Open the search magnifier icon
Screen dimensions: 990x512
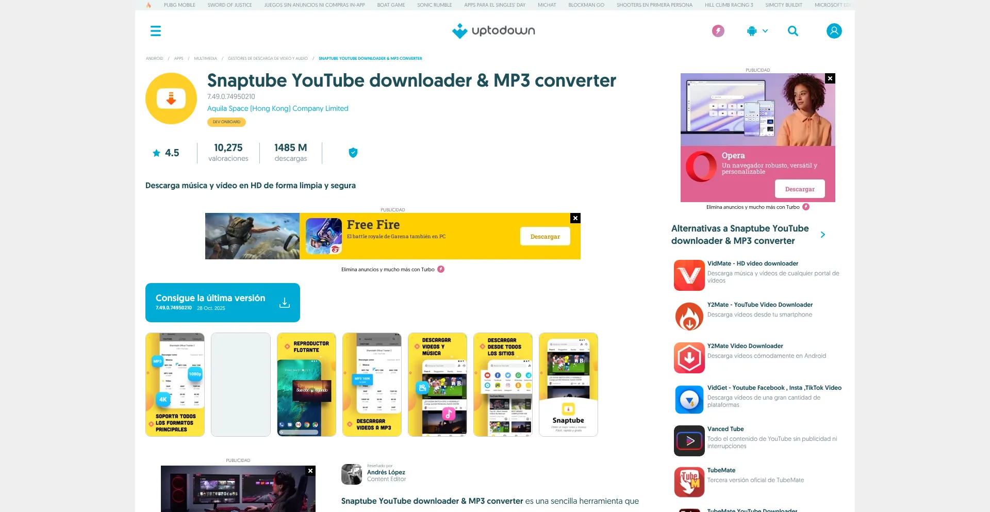click(x=793, y=31)
